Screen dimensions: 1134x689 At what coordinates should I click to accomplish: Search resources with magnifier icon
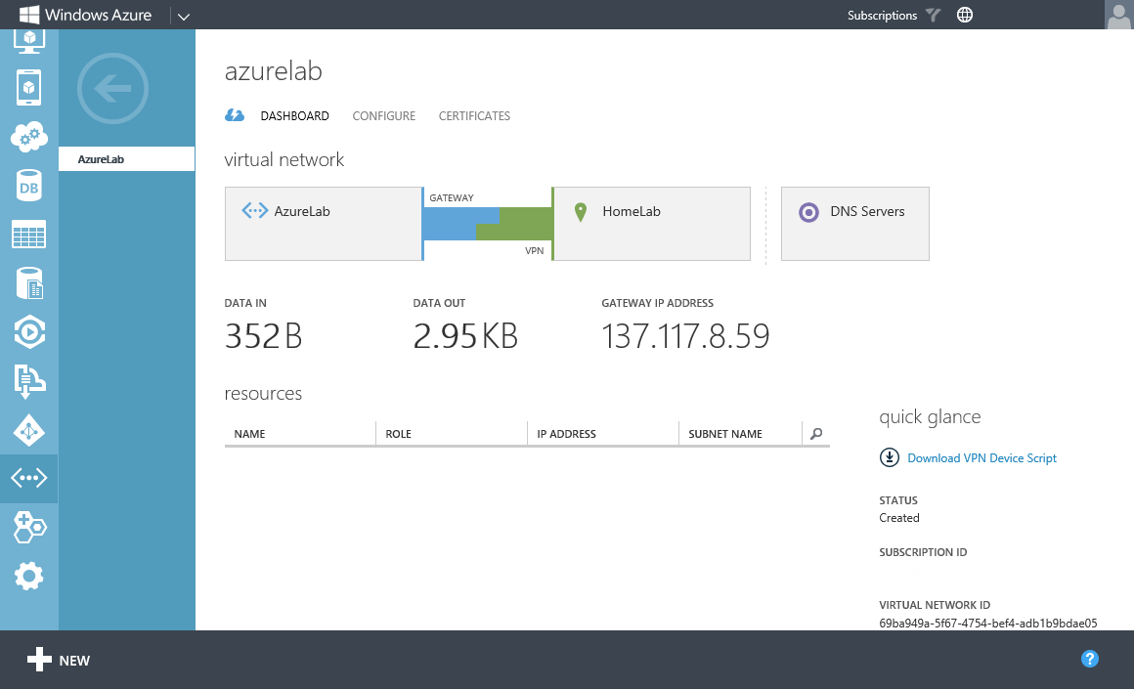point(816,434)
